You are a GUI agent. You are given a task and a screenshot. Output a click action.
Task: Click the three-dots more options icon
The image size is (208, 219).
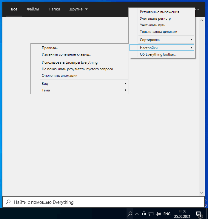coord(197,9)
